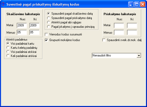Image resolution: width=147 pixels, height=107 pixels.
Task: Click Skaičiavimo Metai Iki year field
Action: click(34, 25)
